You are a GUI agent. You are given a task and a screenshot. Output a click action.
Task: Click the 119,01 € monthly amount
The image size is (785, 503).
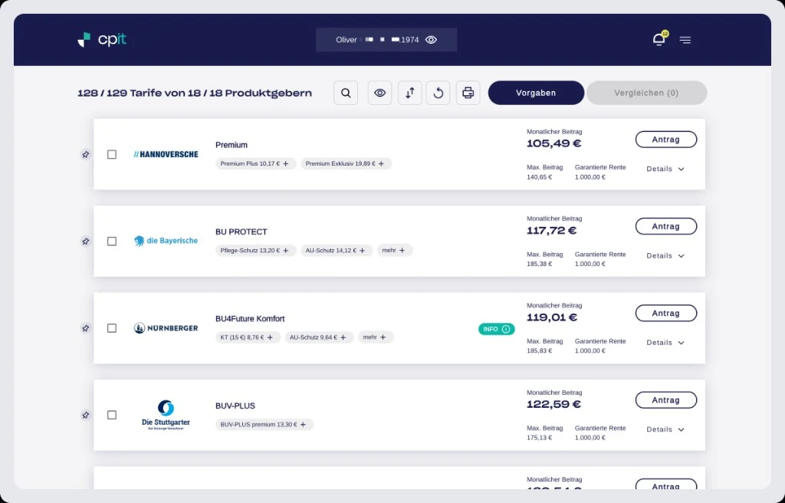(x=552, y=317)
